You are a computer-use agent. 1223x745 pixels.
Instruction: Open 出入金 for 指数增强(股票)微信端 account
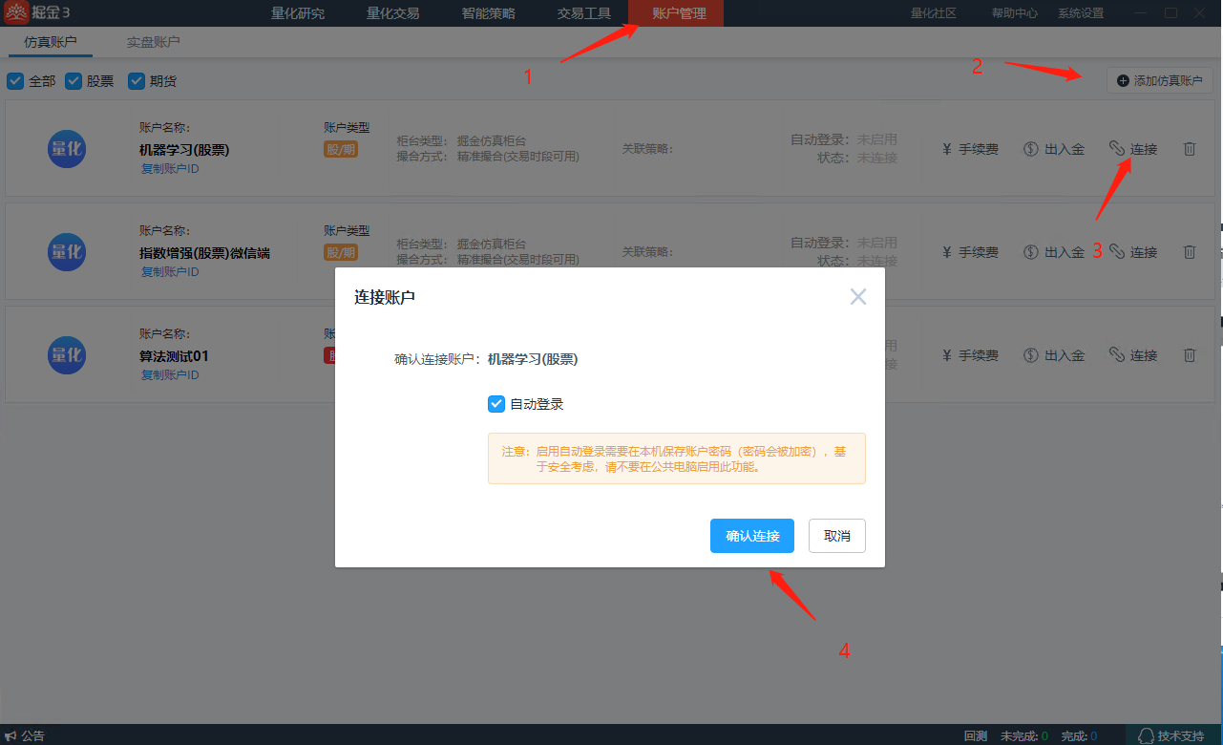(1054, 252)
